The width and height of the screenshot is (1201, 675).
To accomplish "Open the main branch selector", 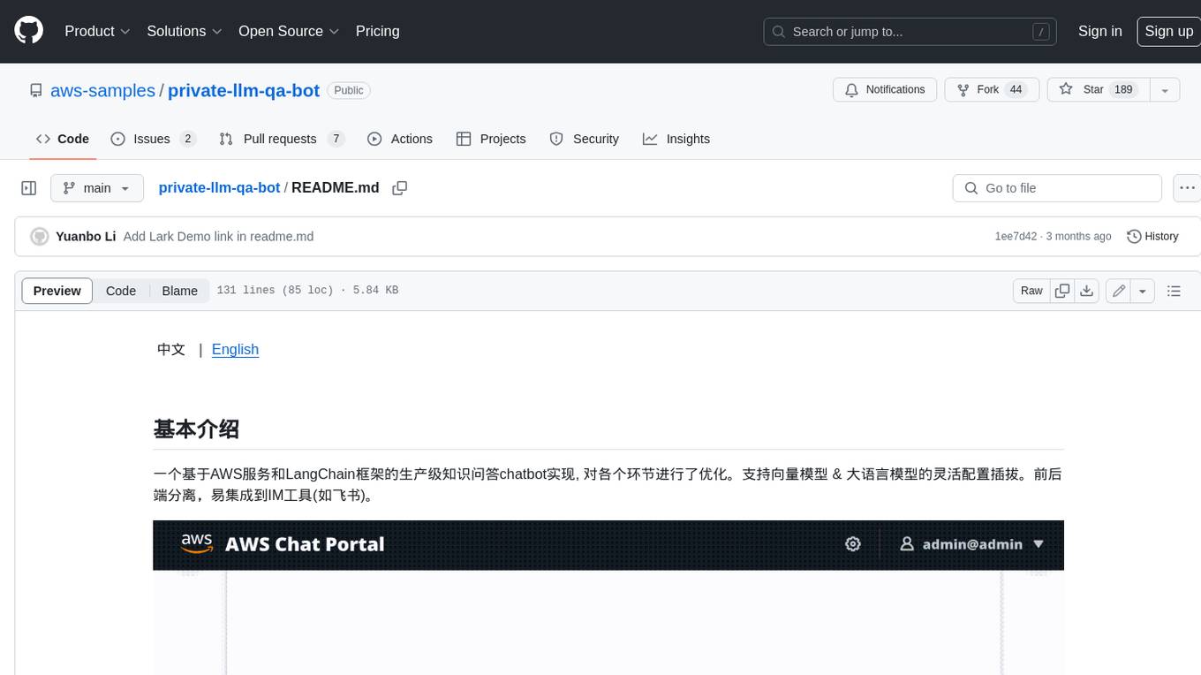I will [97, 188].
